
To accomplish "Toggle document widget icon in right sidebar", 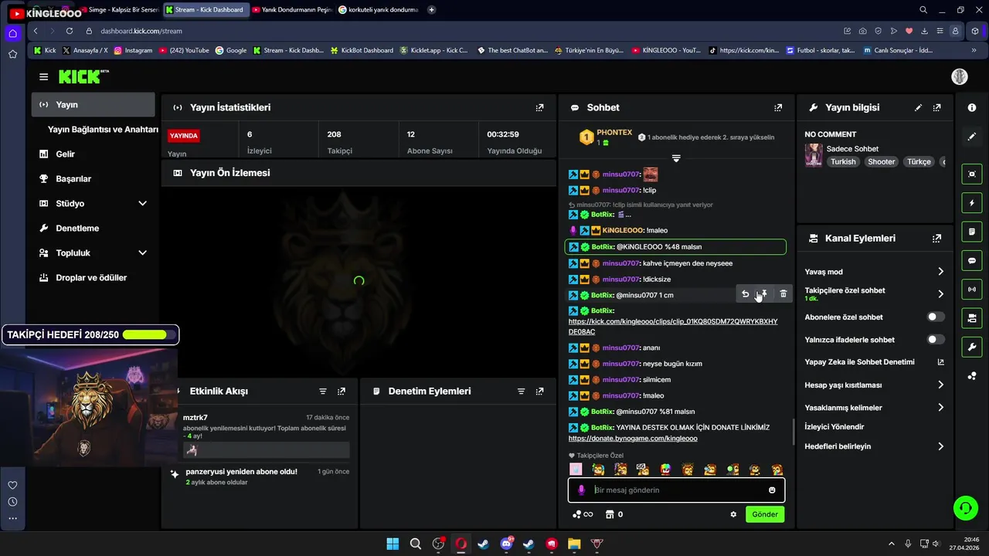I will coord(972,232).
